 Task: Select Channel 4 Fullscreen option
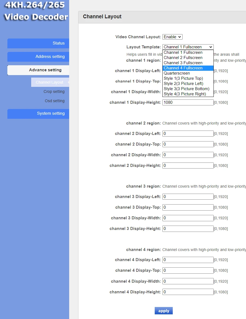point(188,68)
